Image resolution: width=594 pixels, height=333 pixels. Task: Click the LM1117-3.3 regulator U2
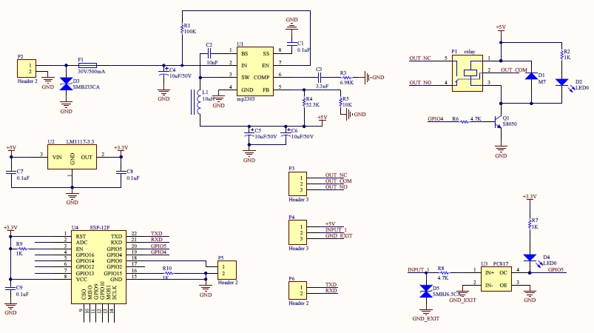pyautogui.click(x=72, y=157)
